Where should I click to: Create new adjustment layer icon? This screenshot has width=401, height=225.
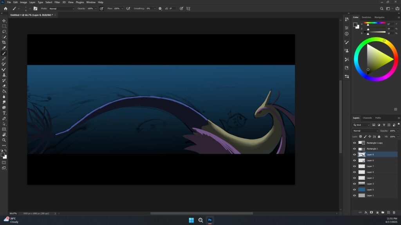tap(377, 212)
